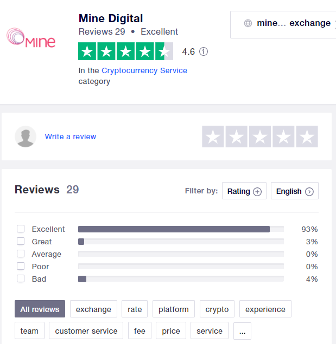Viewport: 336px width, 344px height.
Task: Select the All reviews tag
Action: [40, 309]
